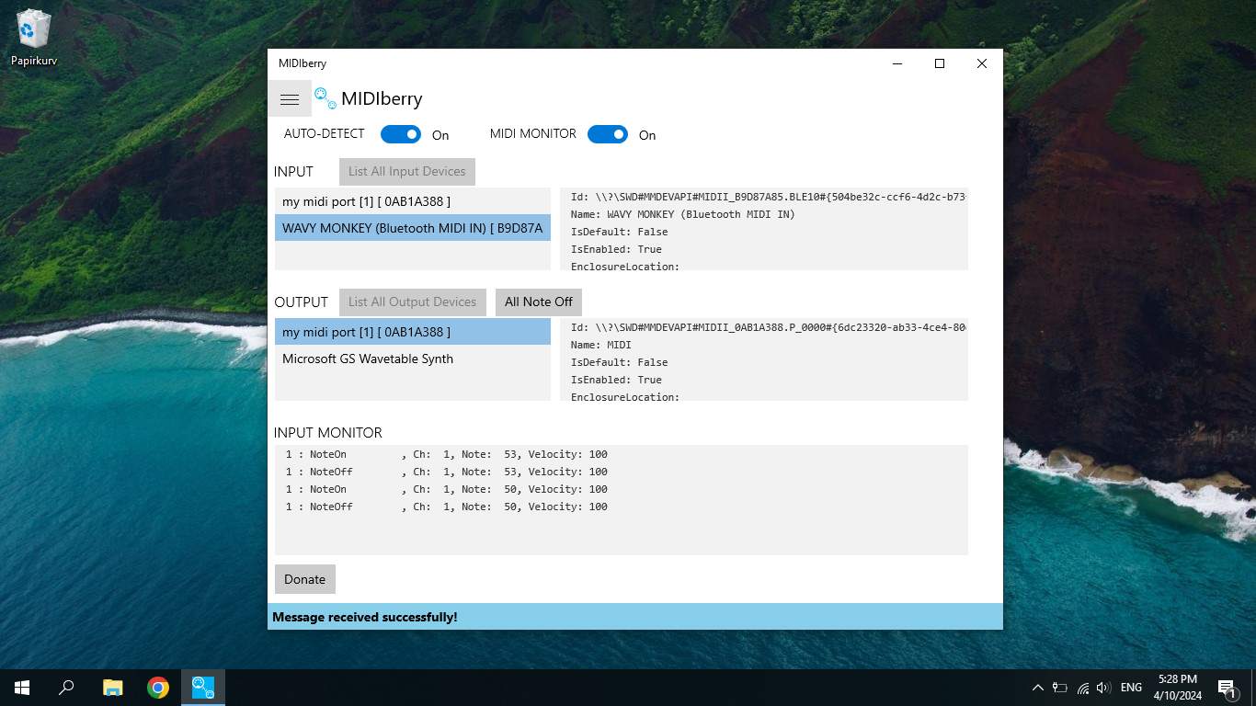The image size is (1256, 706).
Task: Click input 'IsEnabled: True' line
Action: tap(616, 249)
